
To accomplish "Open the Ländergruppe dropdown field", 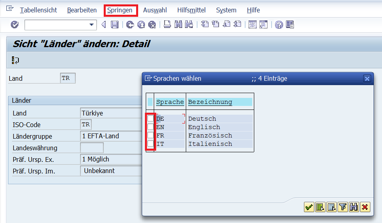I will click(x=111, y=136).
